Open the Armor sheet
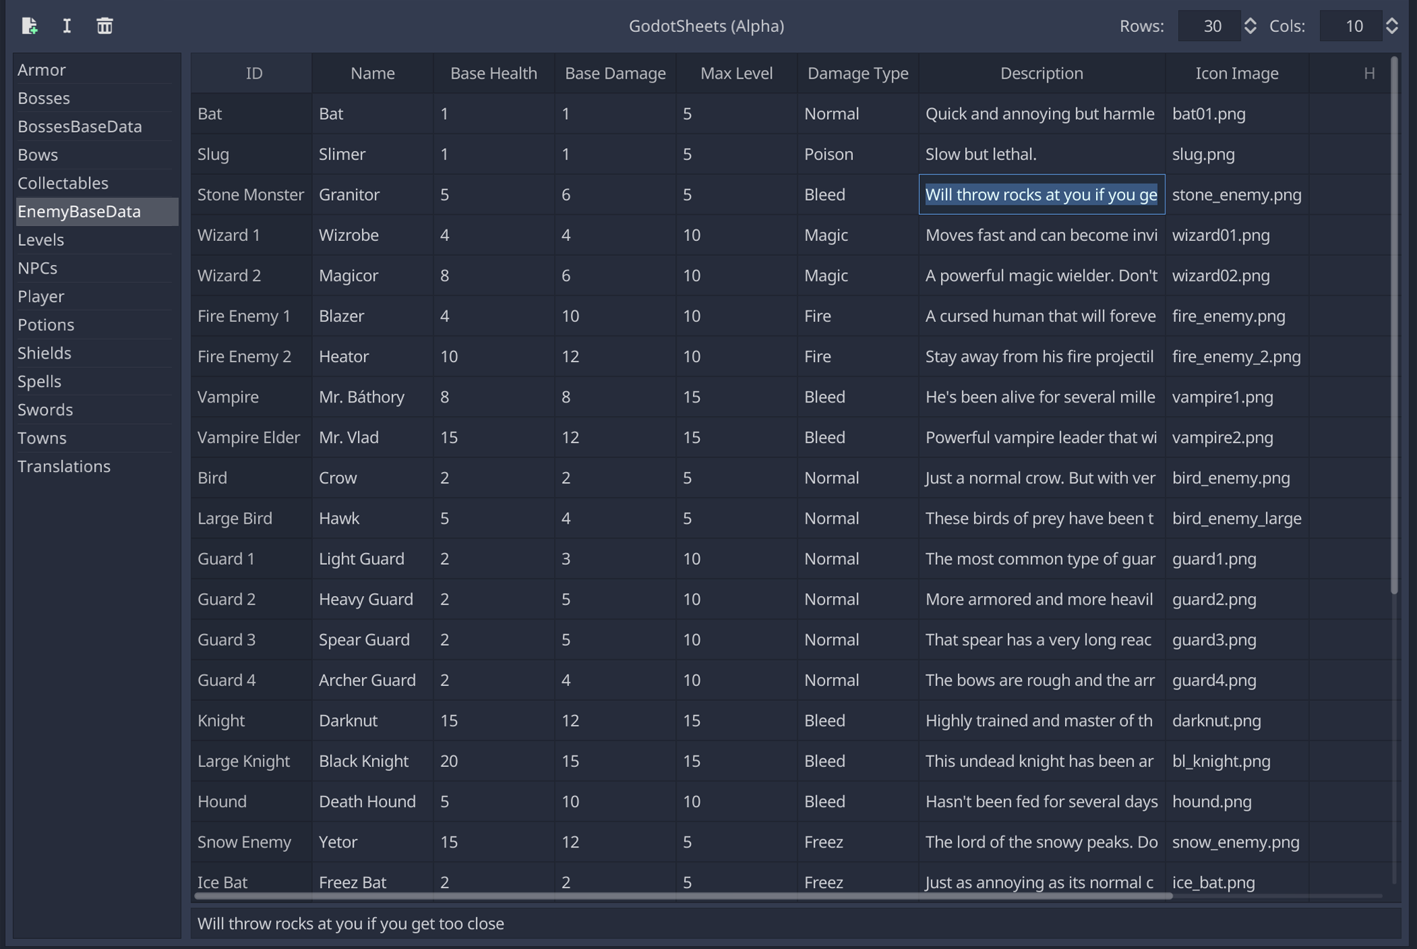1417x949 pixels. (x=42, y=69)
